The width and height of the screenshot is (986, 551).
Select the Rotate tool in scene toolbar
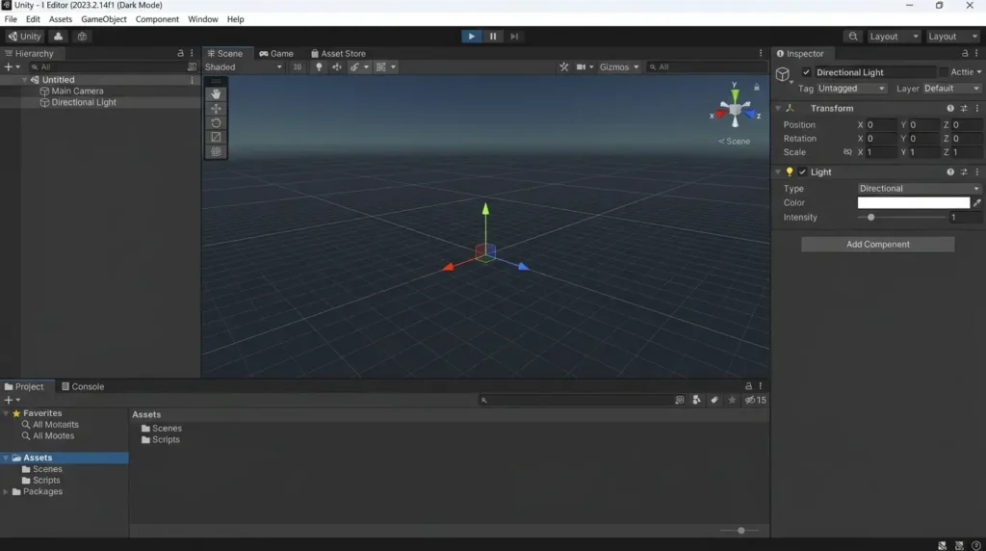[x=216, y=122]
